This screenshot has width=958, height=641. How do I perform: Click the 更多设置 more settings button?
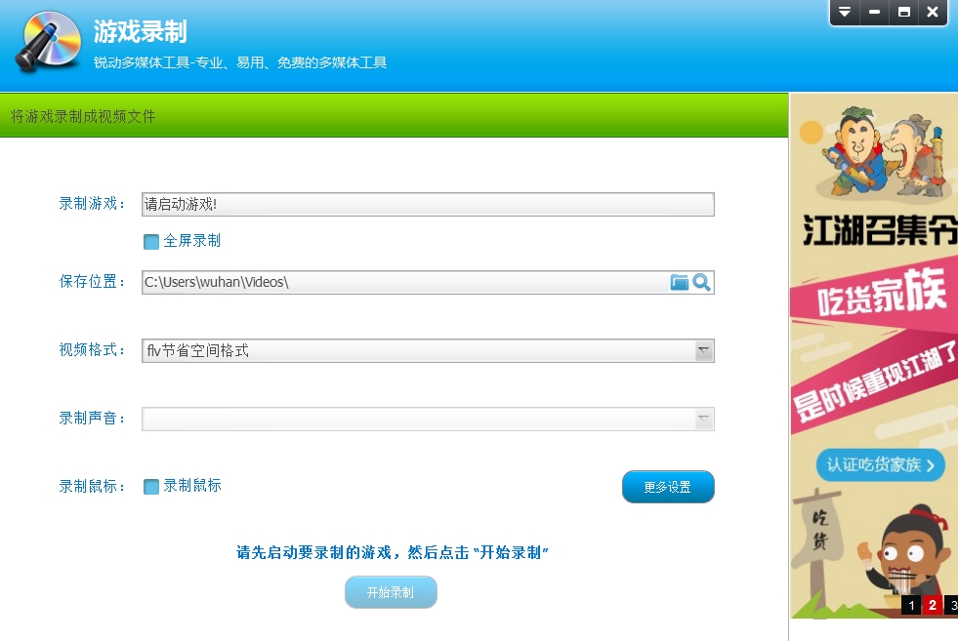coord(668,486)
